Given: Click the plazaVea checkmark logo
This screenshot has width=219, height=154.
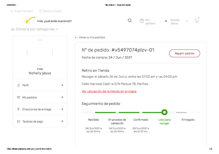Looking at the screenshot, I should (30, 19).
